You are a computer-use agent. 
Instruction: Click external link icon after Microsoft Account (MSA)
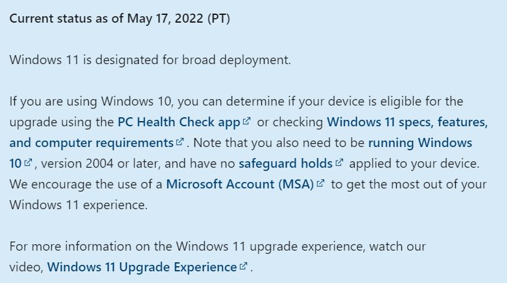click(x=320, y=183)
